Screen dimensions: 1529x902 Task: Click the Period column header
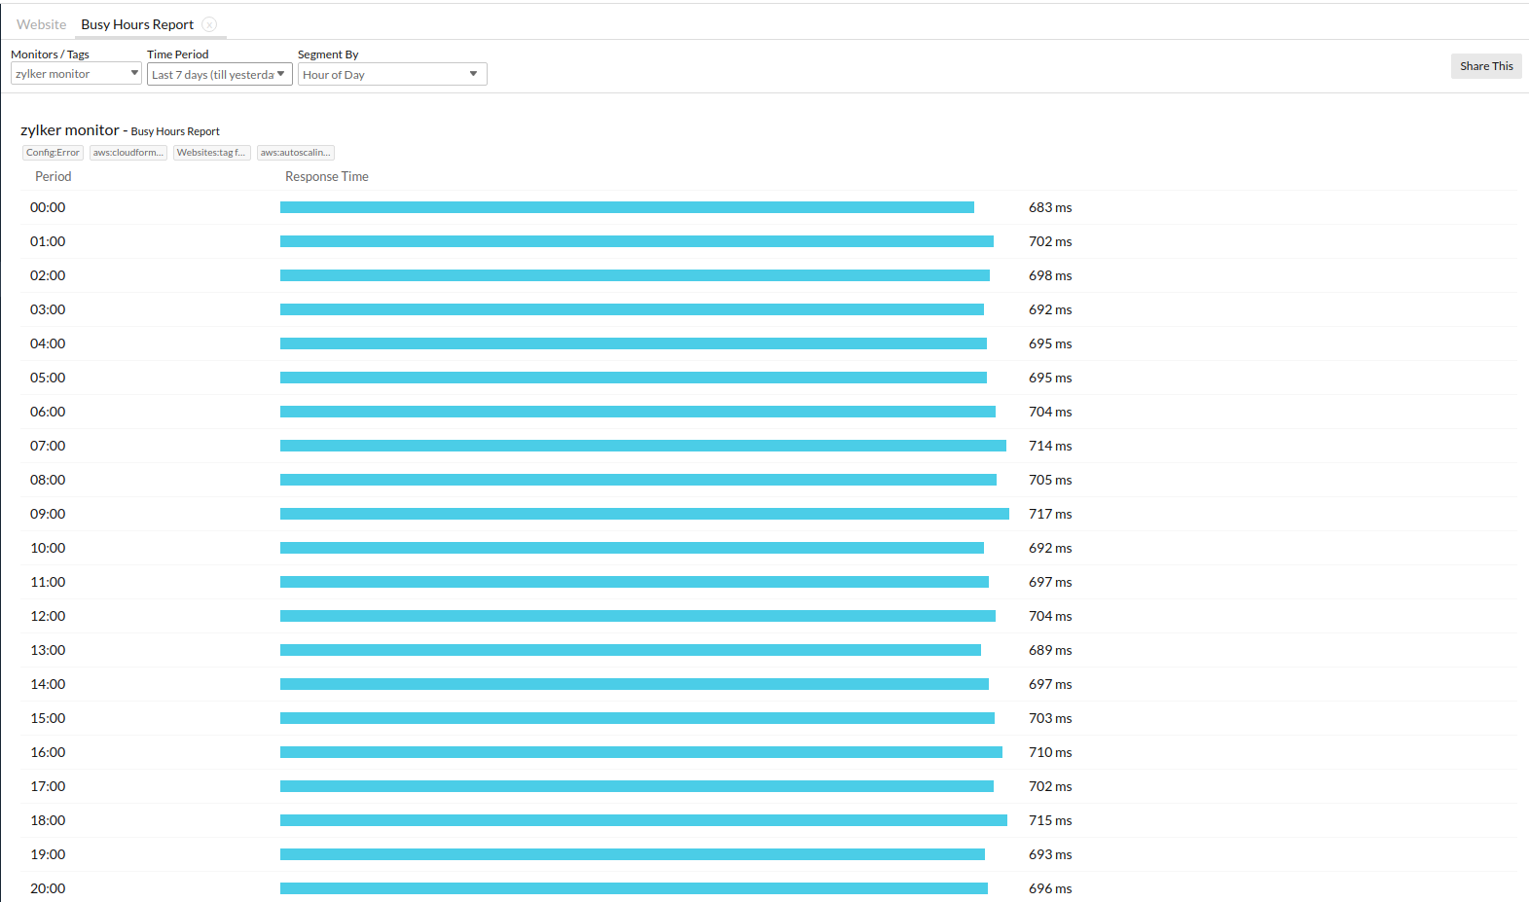(x=54, y=176)
